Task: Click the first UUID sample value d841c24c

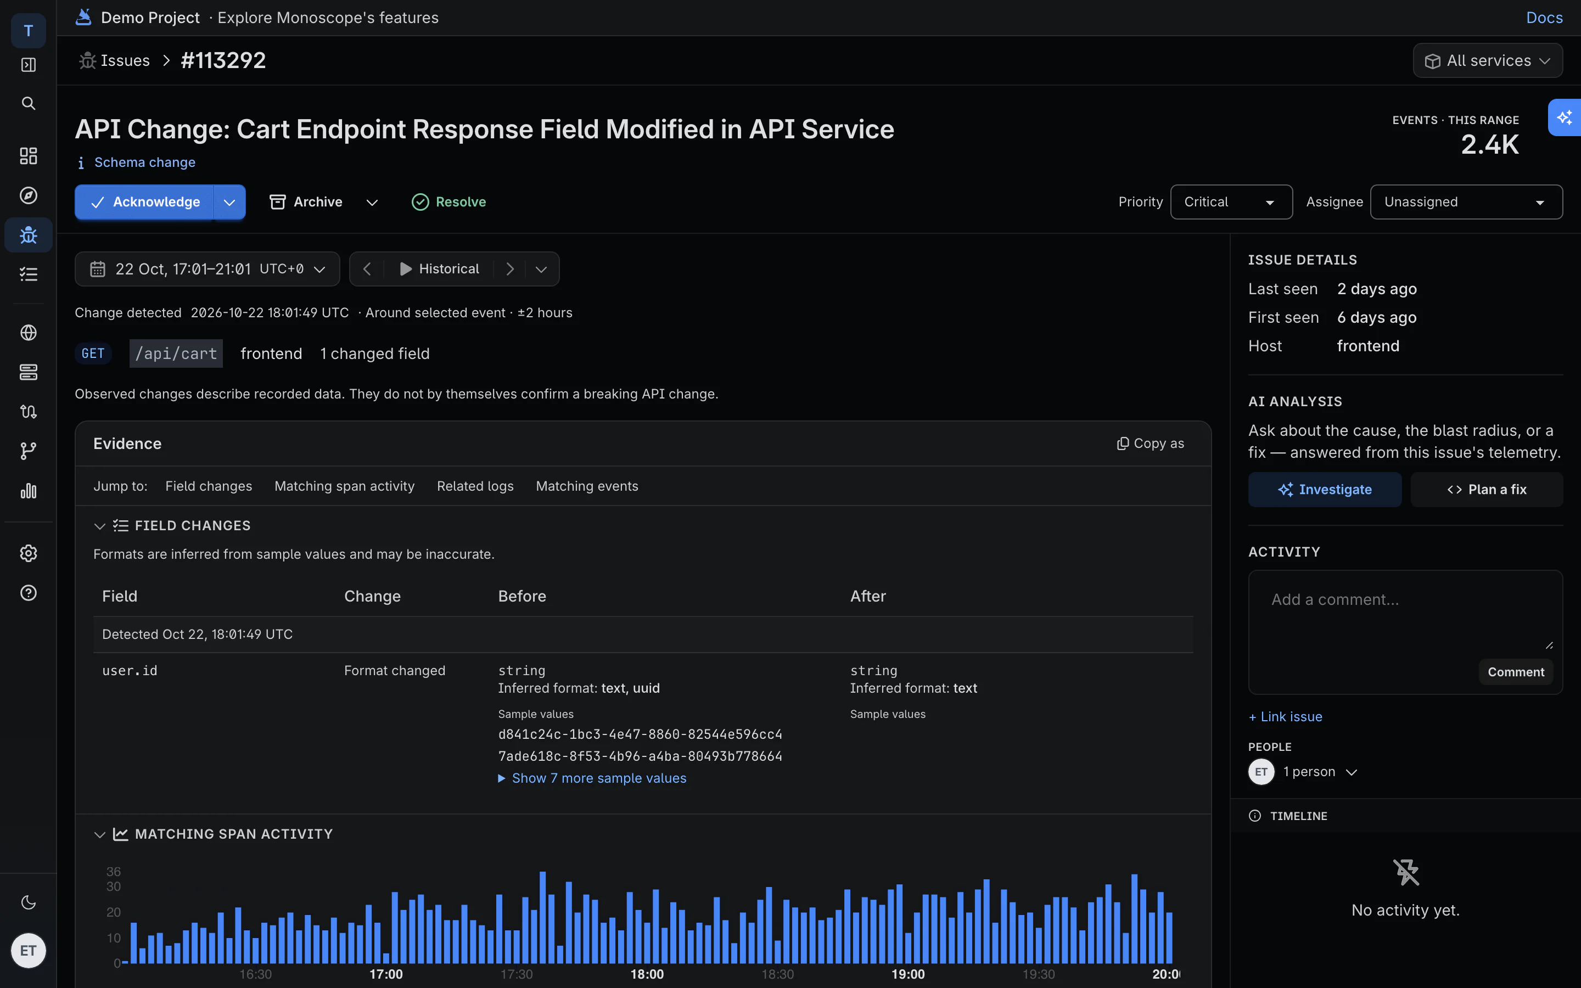Action: click(640, 734)
